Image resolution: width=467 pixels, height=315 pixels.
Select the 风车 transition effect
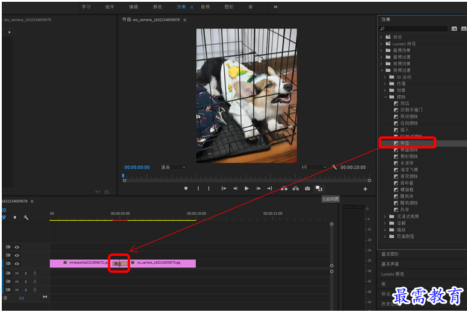click(x=404, y=209)
